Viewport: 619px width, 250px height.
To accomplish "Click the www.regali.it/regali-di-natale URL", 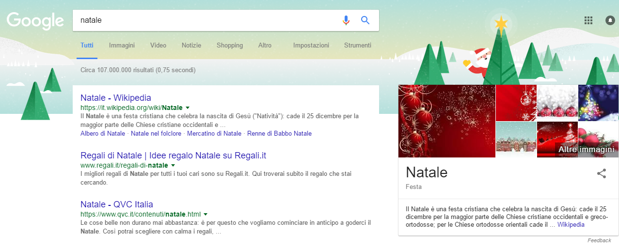I will [x=124, y=166].
